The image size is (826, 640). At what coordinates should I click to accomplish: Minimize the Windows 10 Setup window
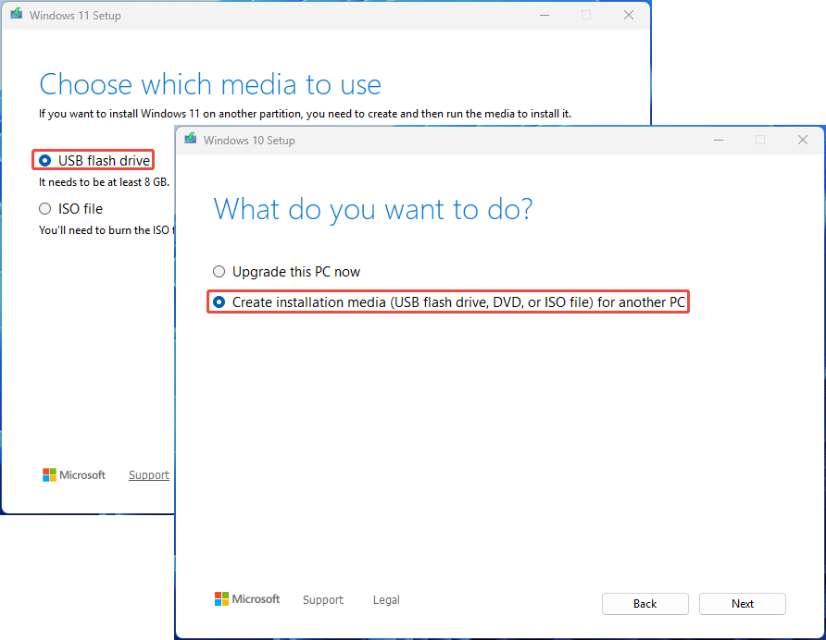click(719, 140)
